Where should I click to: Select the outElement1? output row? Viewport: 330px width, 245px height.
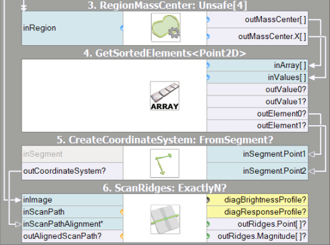coord(257,126)
